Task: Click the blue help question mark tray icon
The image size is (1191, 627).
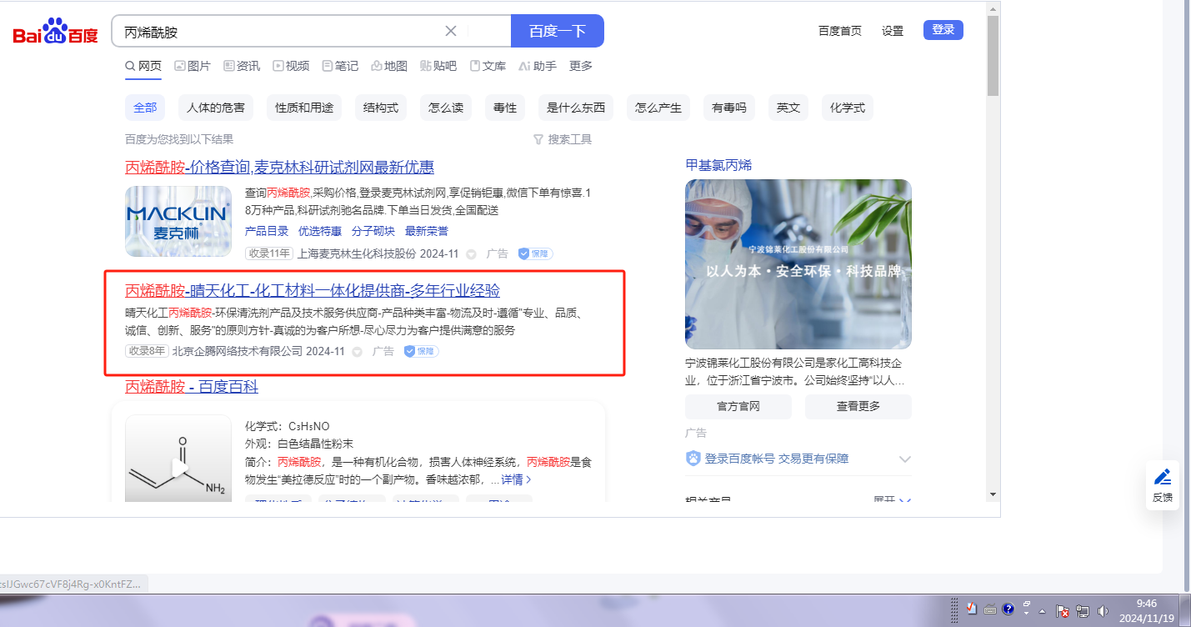Action: (1008, 609)
